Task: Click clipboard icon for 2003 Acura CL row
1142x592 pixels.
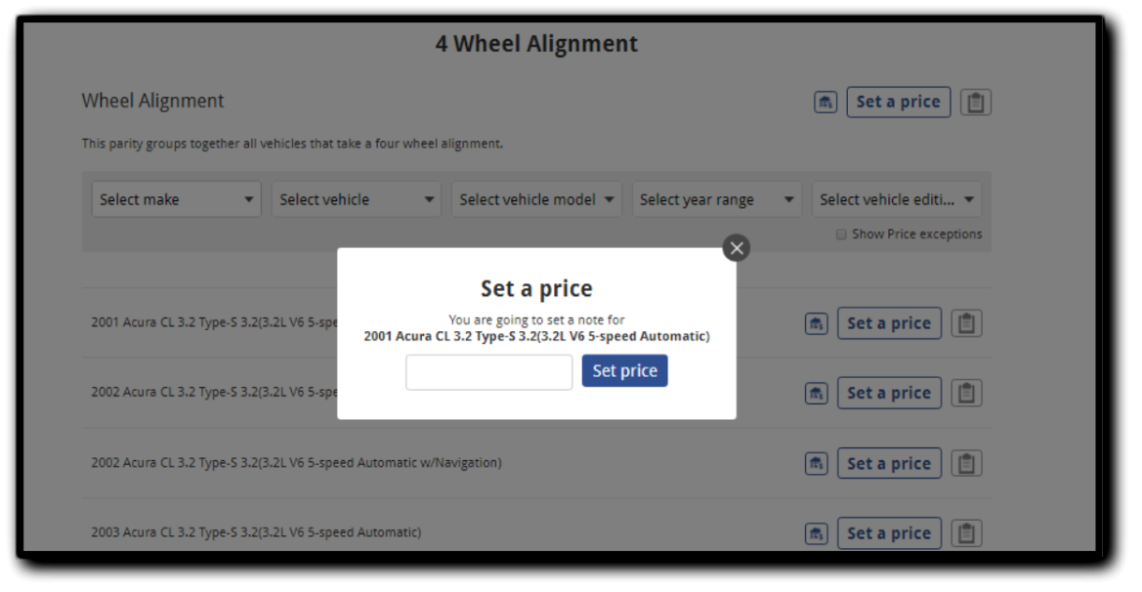Action: tap(966, 533)
